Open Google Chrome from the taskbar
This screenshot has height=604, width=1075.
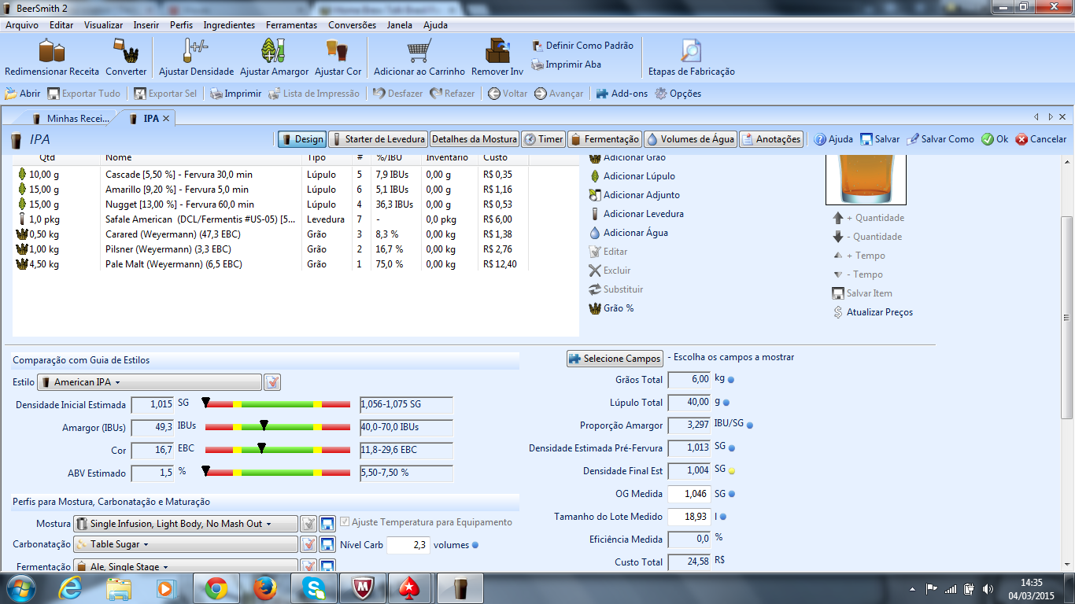[x=216, y=588]
